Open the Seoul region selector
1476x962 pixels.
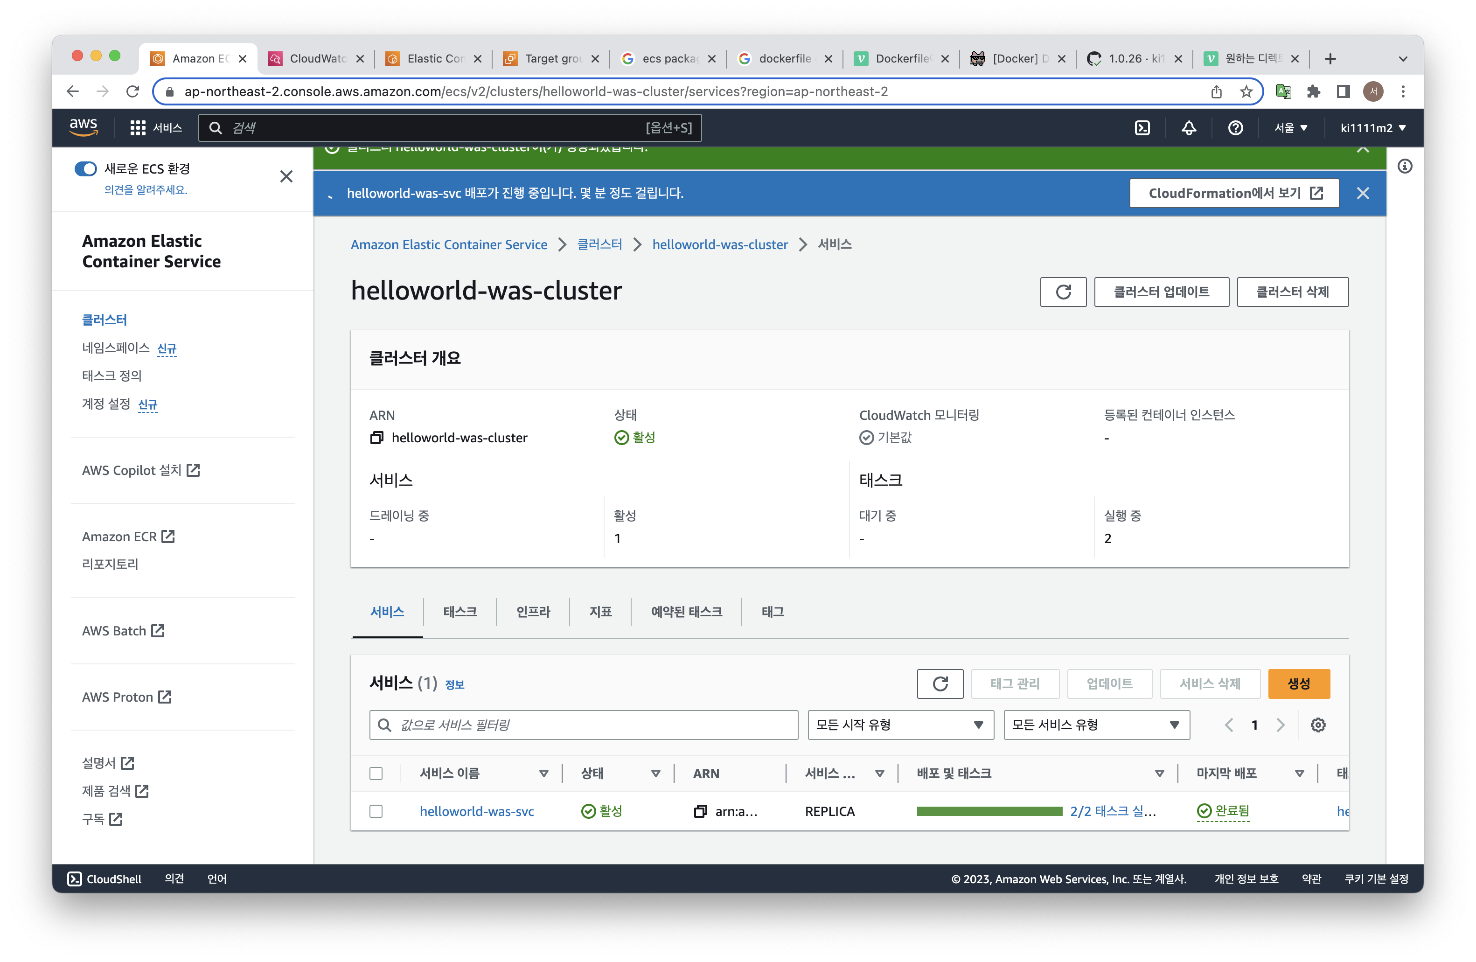[1291, 128]
